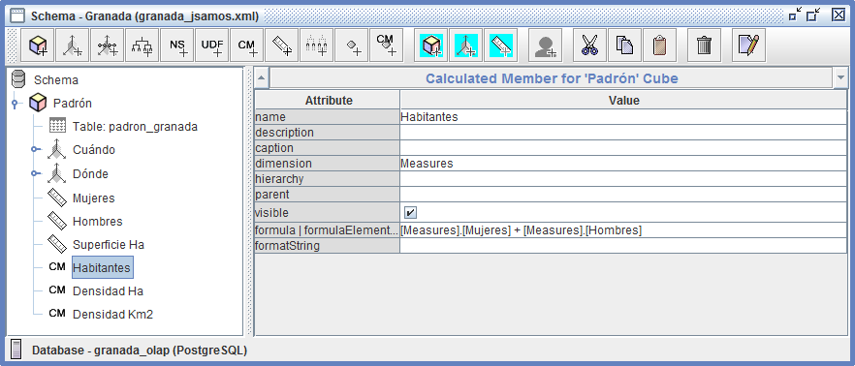Click the padron_granada table icon
Viewport: 855px width, 366px height.
tap(57, 126)
